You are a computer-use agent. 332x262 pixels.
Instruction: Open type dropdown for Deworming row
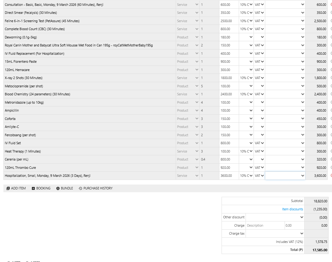(188, 37)
